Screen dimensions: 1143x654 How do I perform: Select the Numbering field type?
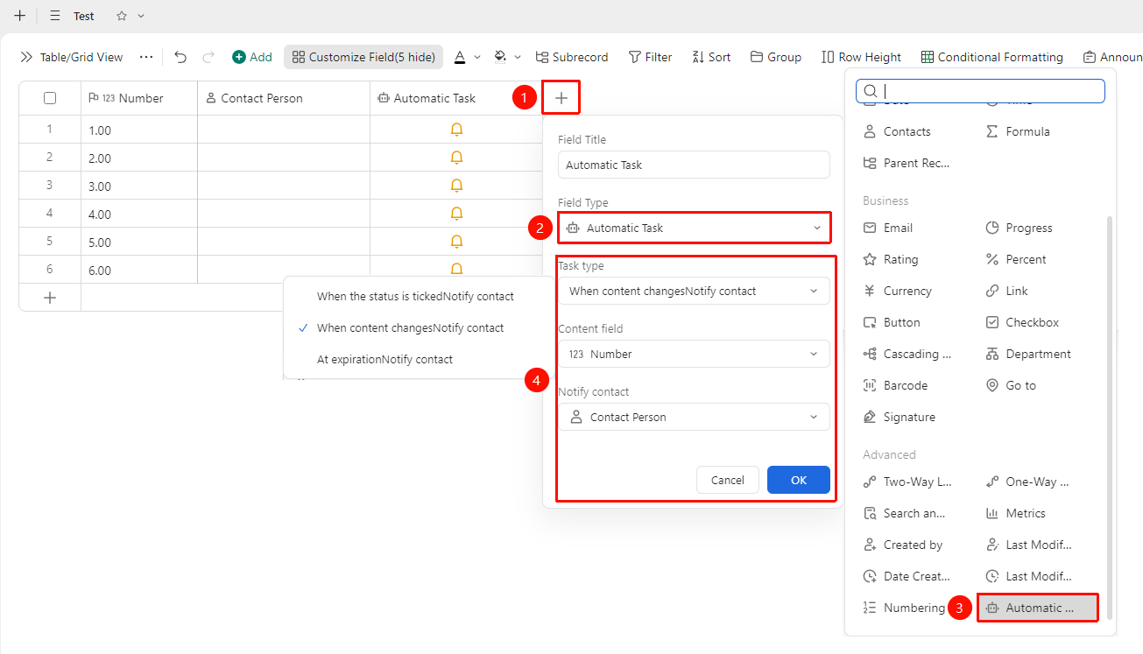click(904, 608)
